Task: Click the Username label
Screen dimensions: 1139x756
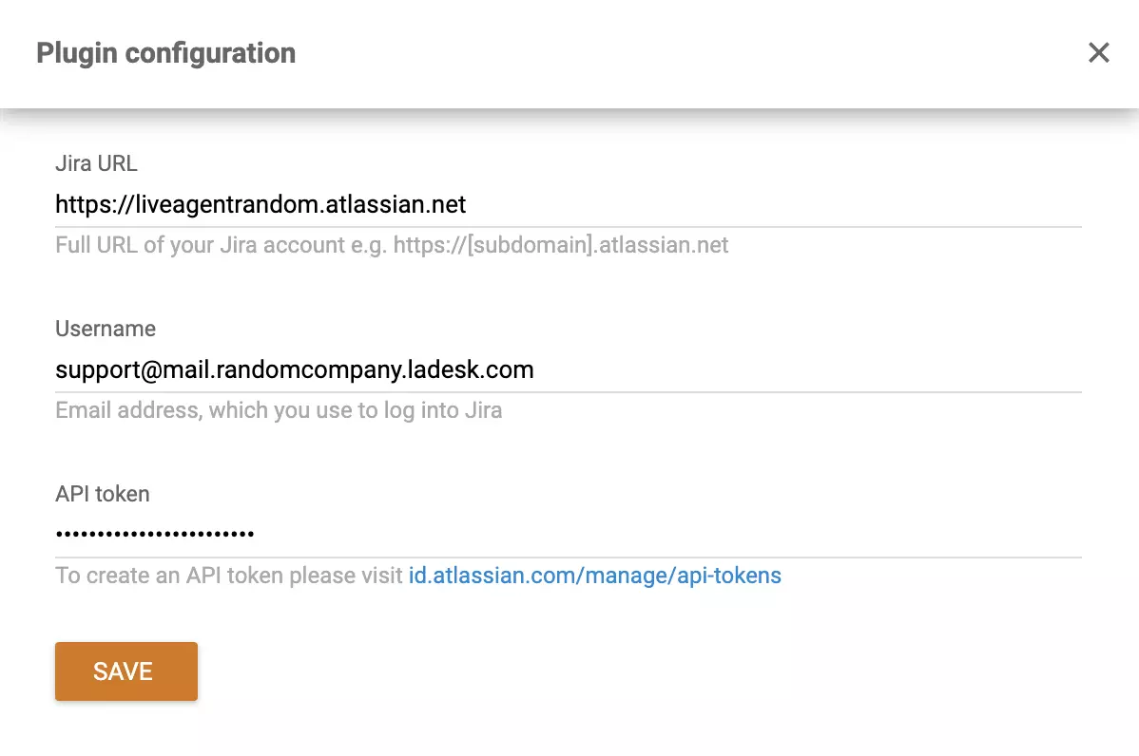Action: 105,329
